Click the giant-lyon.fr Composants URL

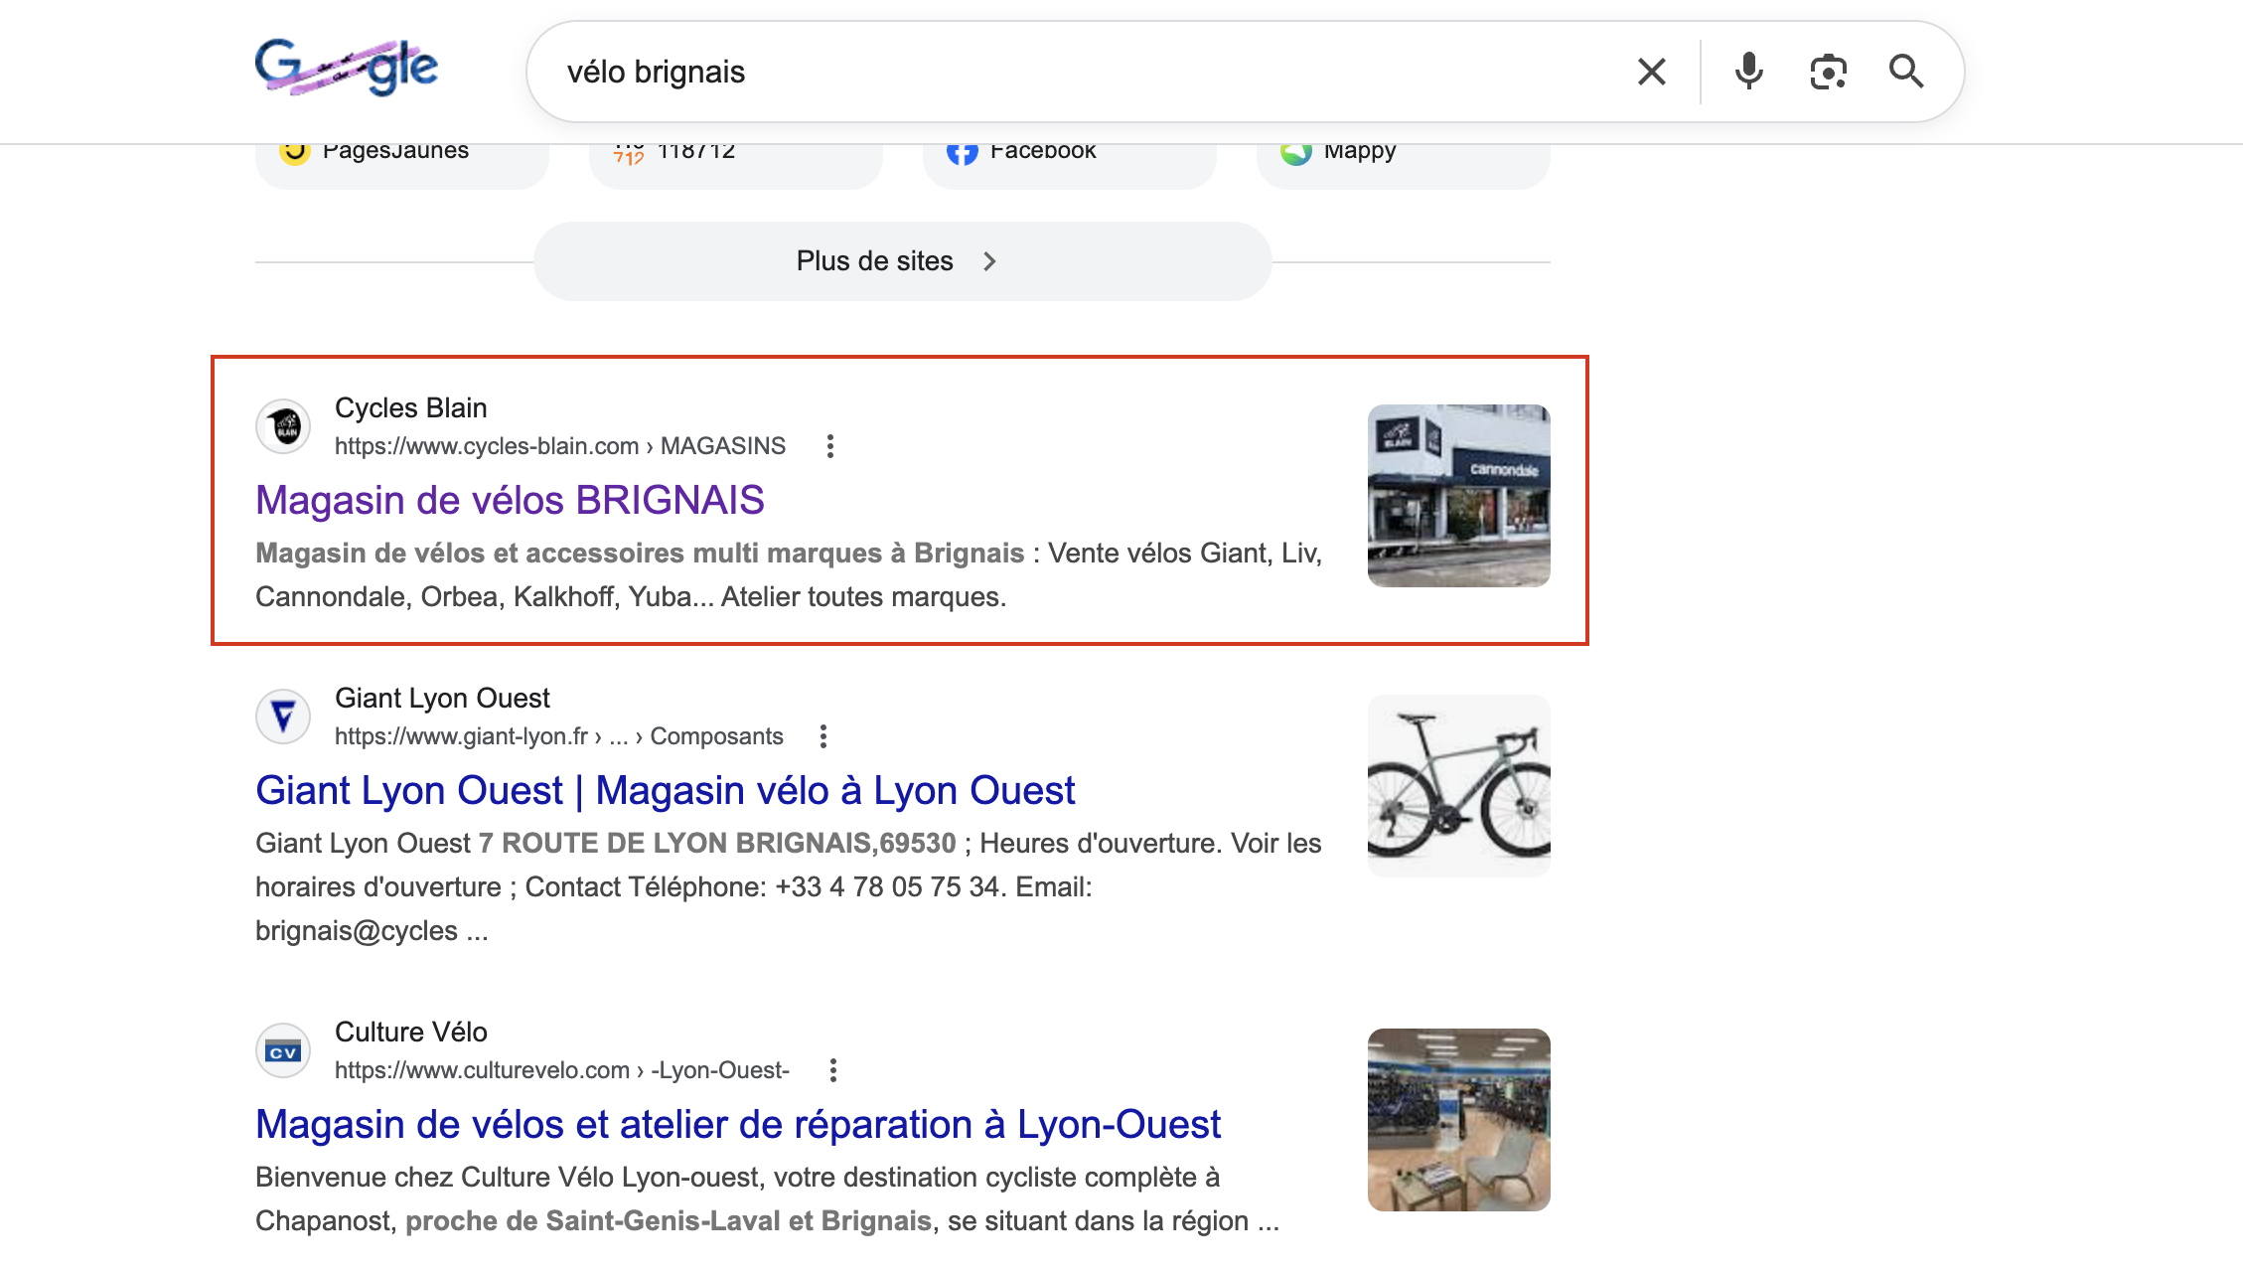tap(559, 736)
